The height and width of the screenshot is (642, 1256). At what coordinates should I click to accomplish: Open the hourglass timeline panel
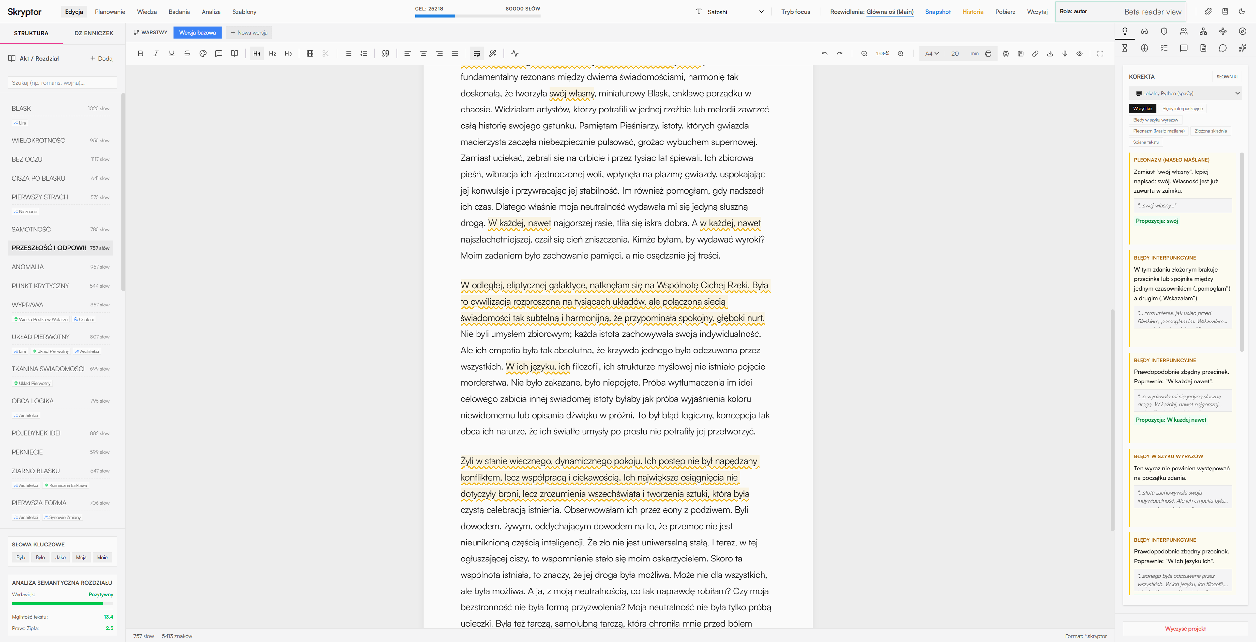pos(1125,48)
